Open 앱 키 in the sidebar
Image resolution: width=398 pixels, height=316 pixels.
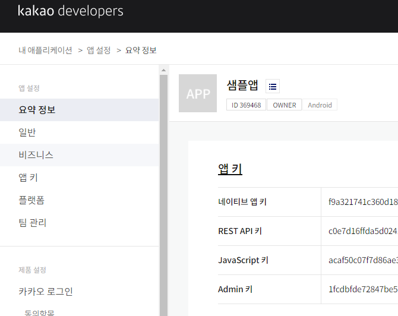point(79,178)
